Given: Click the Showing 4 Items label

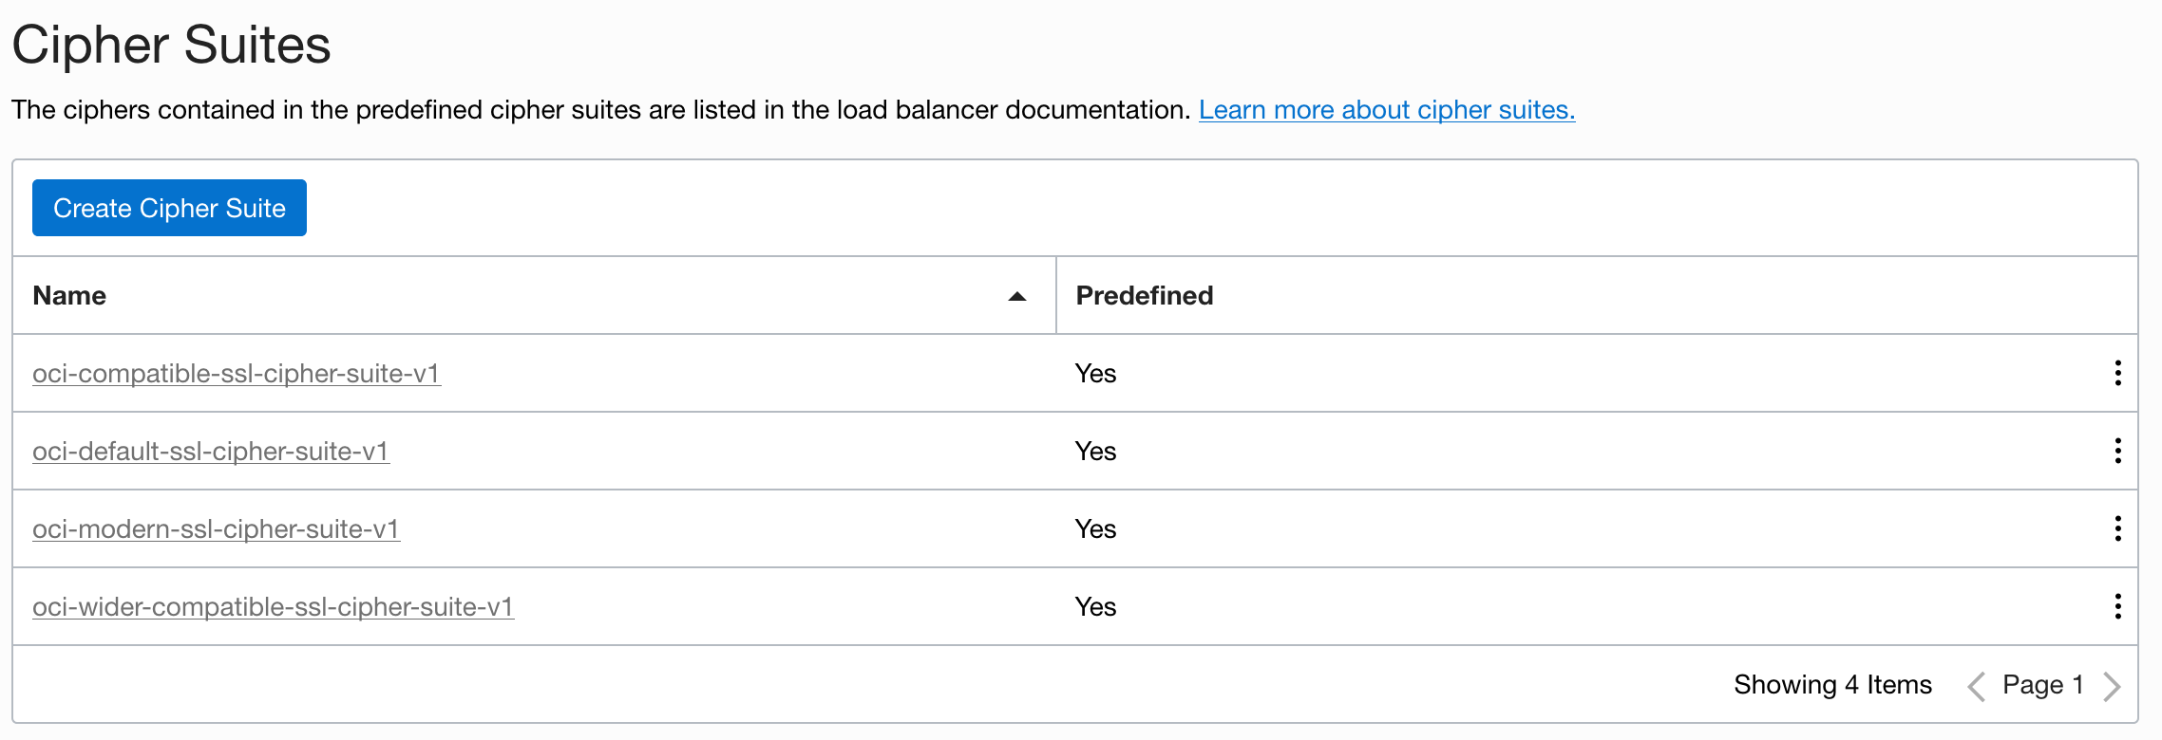Looking at the screenshot, I should pyautogui.click(x=1832, y=685).
